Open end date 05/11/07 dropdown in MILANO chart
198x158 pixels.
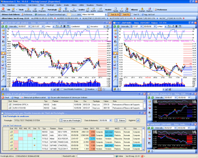tap(43, 27)
